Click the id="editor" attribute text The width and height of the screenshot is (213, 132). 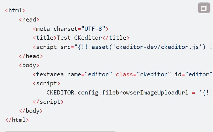[x=194, y=75]
